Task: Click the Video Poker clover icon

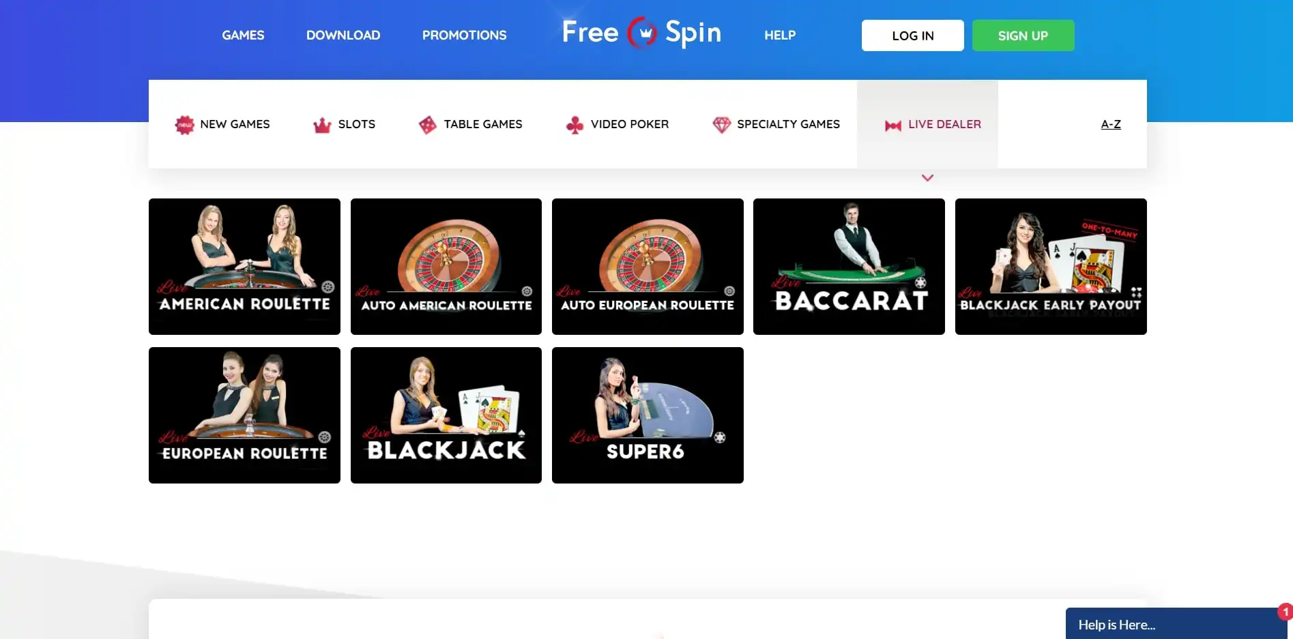Action: 575,125
